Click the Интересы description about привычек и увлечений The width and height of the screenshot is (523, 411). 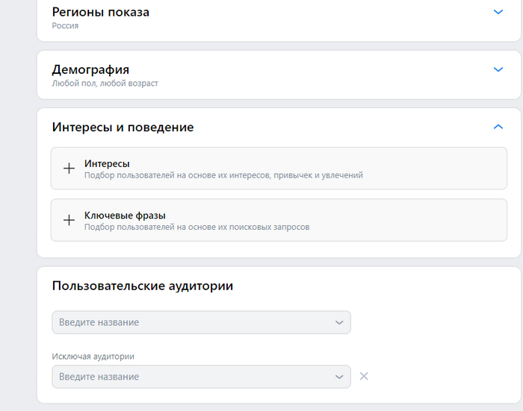point(223,175)
